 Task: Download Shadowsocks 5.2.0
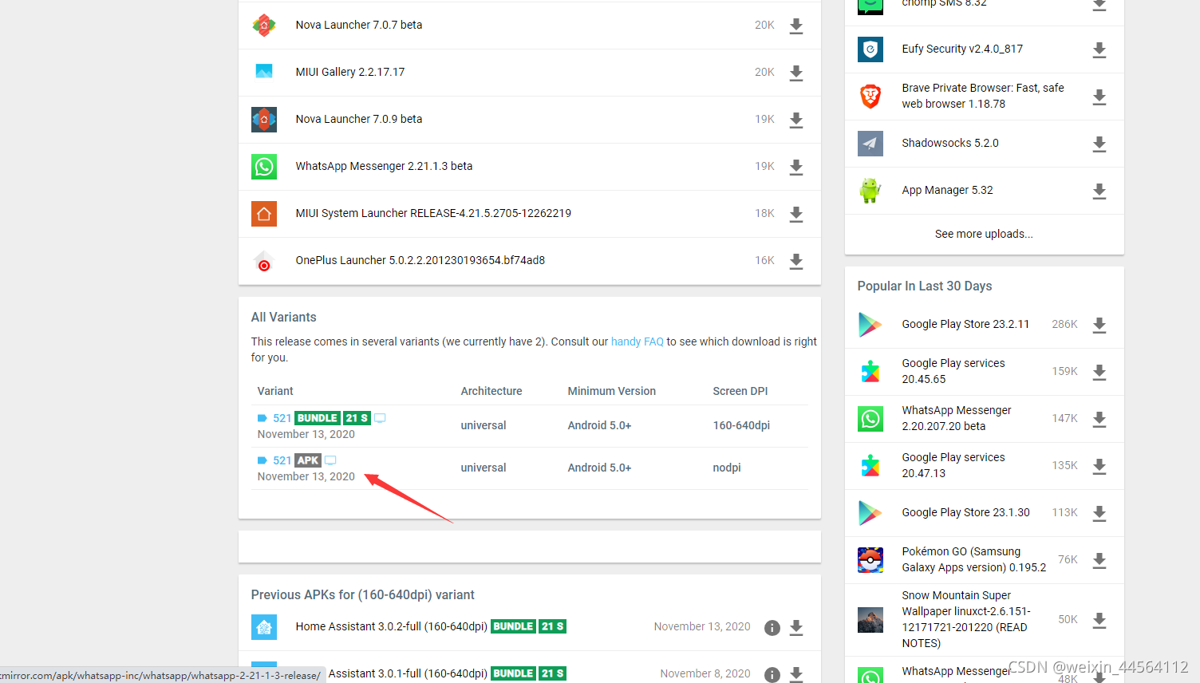pos(1099,144)
